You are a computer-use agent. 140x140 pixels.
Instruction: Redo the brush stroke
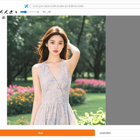pyautogui.click(x=49, y=12)
